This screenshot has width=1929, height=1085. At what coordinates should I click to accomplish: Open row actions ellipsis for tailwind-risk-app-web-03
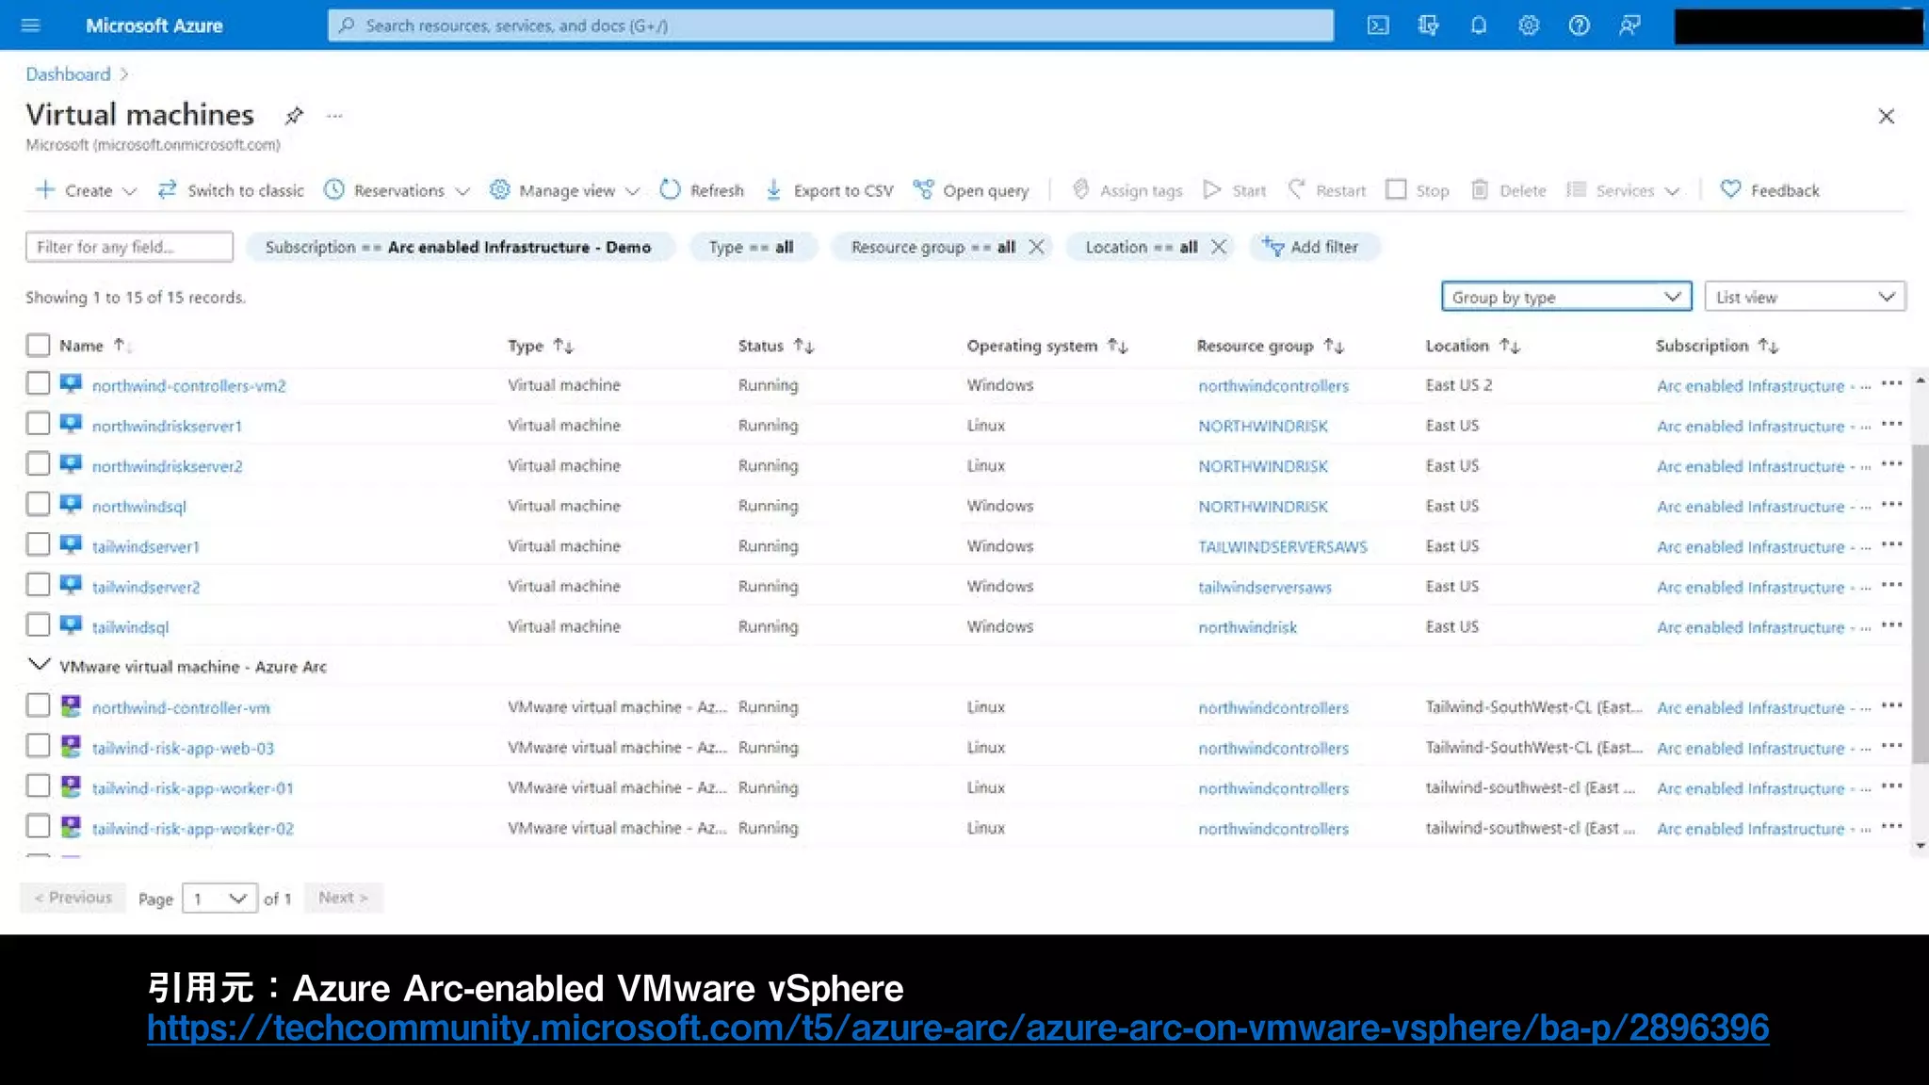1891,746
